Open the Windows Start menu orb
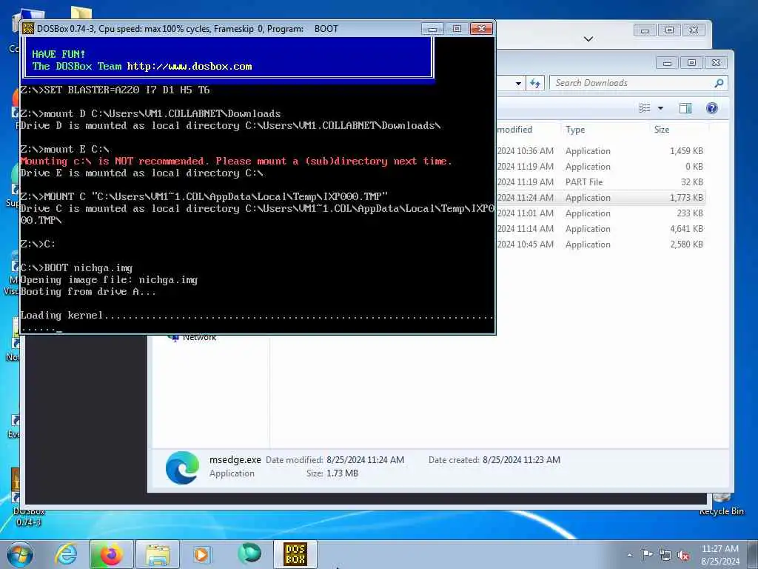Image resolution: width=758 pixels, height=569 pixels. (x=20, y=554)
